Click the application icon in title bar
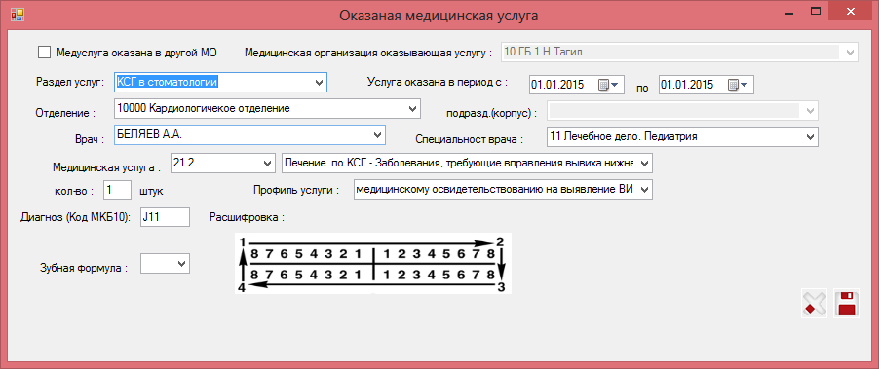Image resolution: width=879 pixels, height=369 pixels. (x=18, y=16)
